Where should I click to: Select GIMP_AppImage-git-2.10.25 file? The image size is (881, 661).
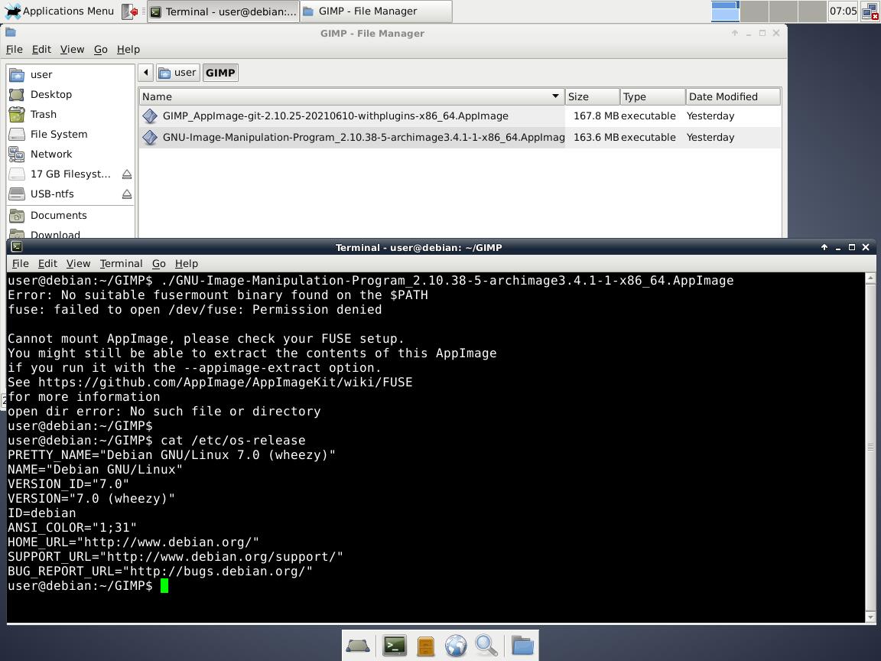(336, 116)
